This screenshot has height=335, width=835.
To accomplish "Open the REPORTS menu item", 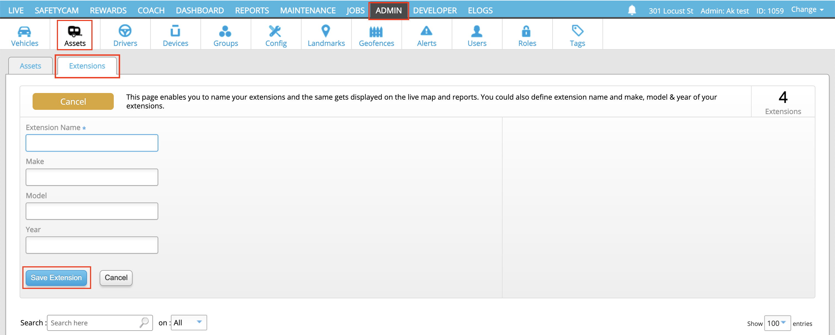I will 252,10.
